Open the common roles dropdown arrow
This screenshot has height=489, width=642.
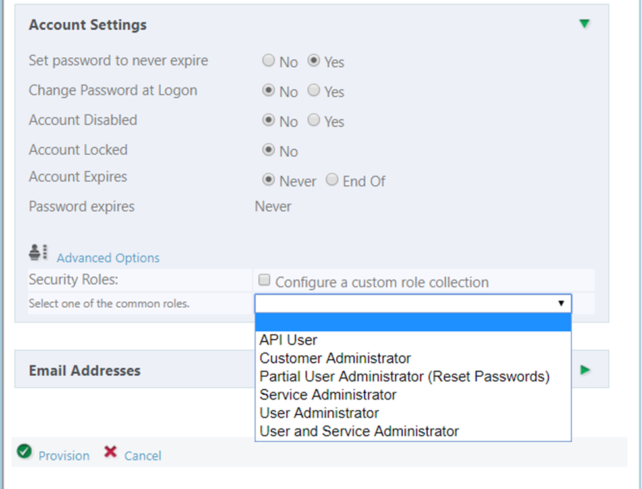tap(561, 303)
